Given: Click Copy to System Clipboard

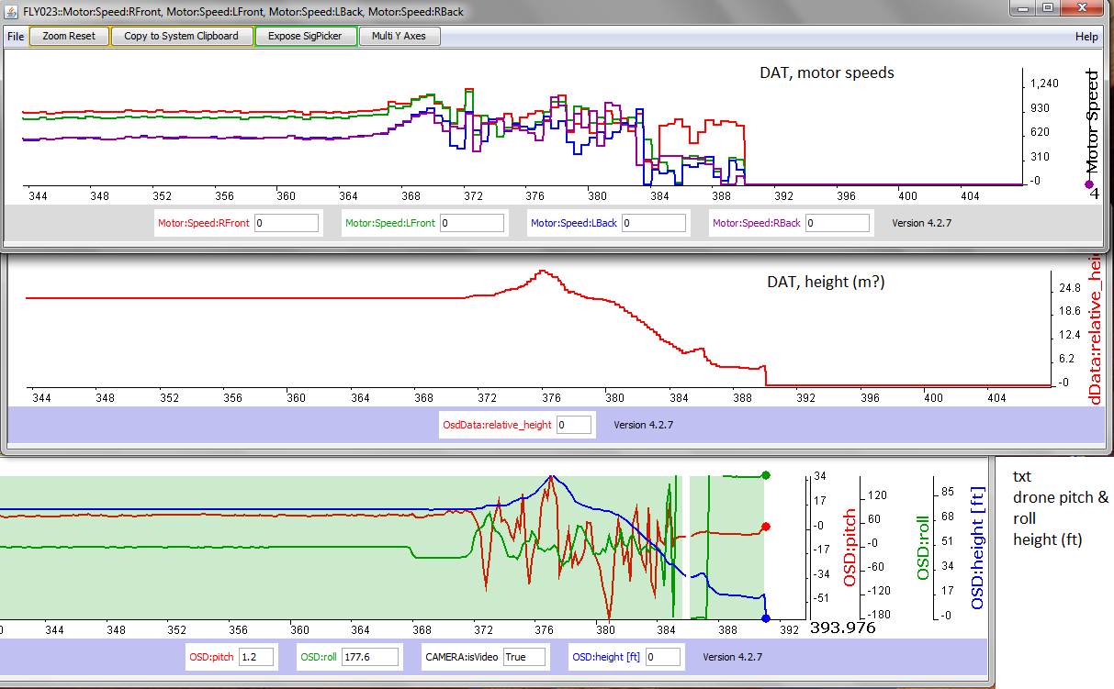Looking at the screenshot, I should point(181,37).
